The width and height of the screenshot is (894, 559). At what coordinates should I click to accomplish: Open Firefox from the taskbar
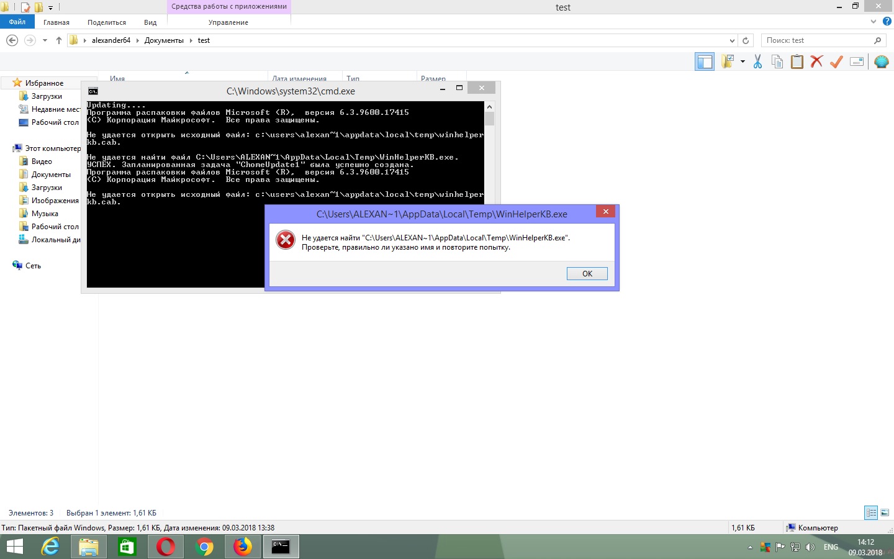[243, 547]
